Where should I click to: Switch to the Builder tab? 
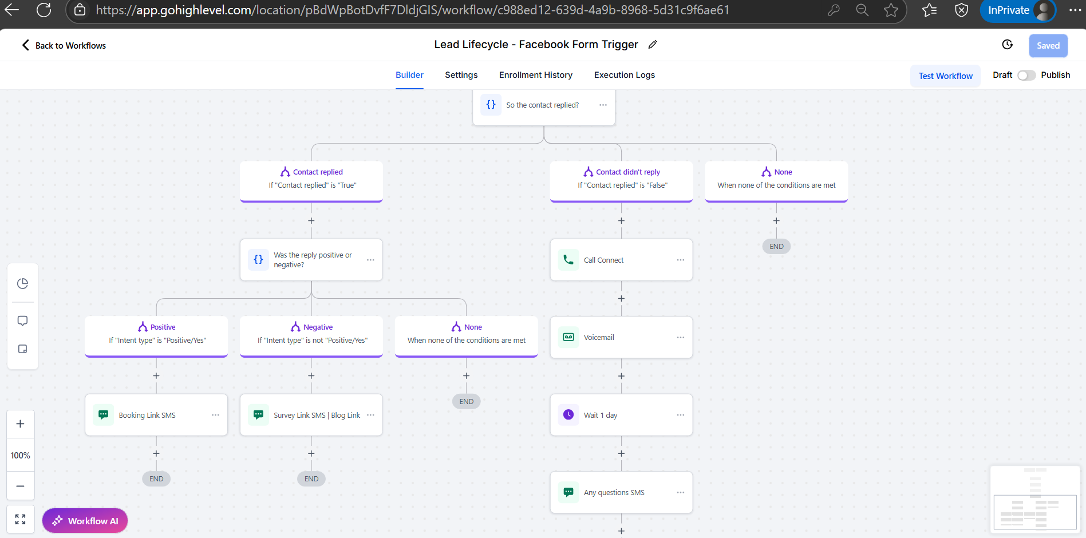[x=409, y=75]
